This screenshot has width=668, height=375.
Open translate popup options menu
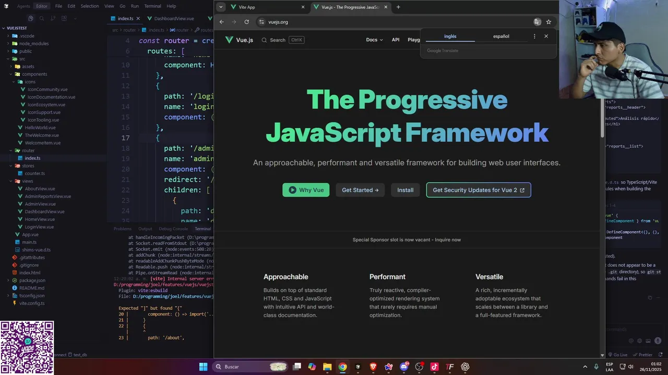(534, 36)
